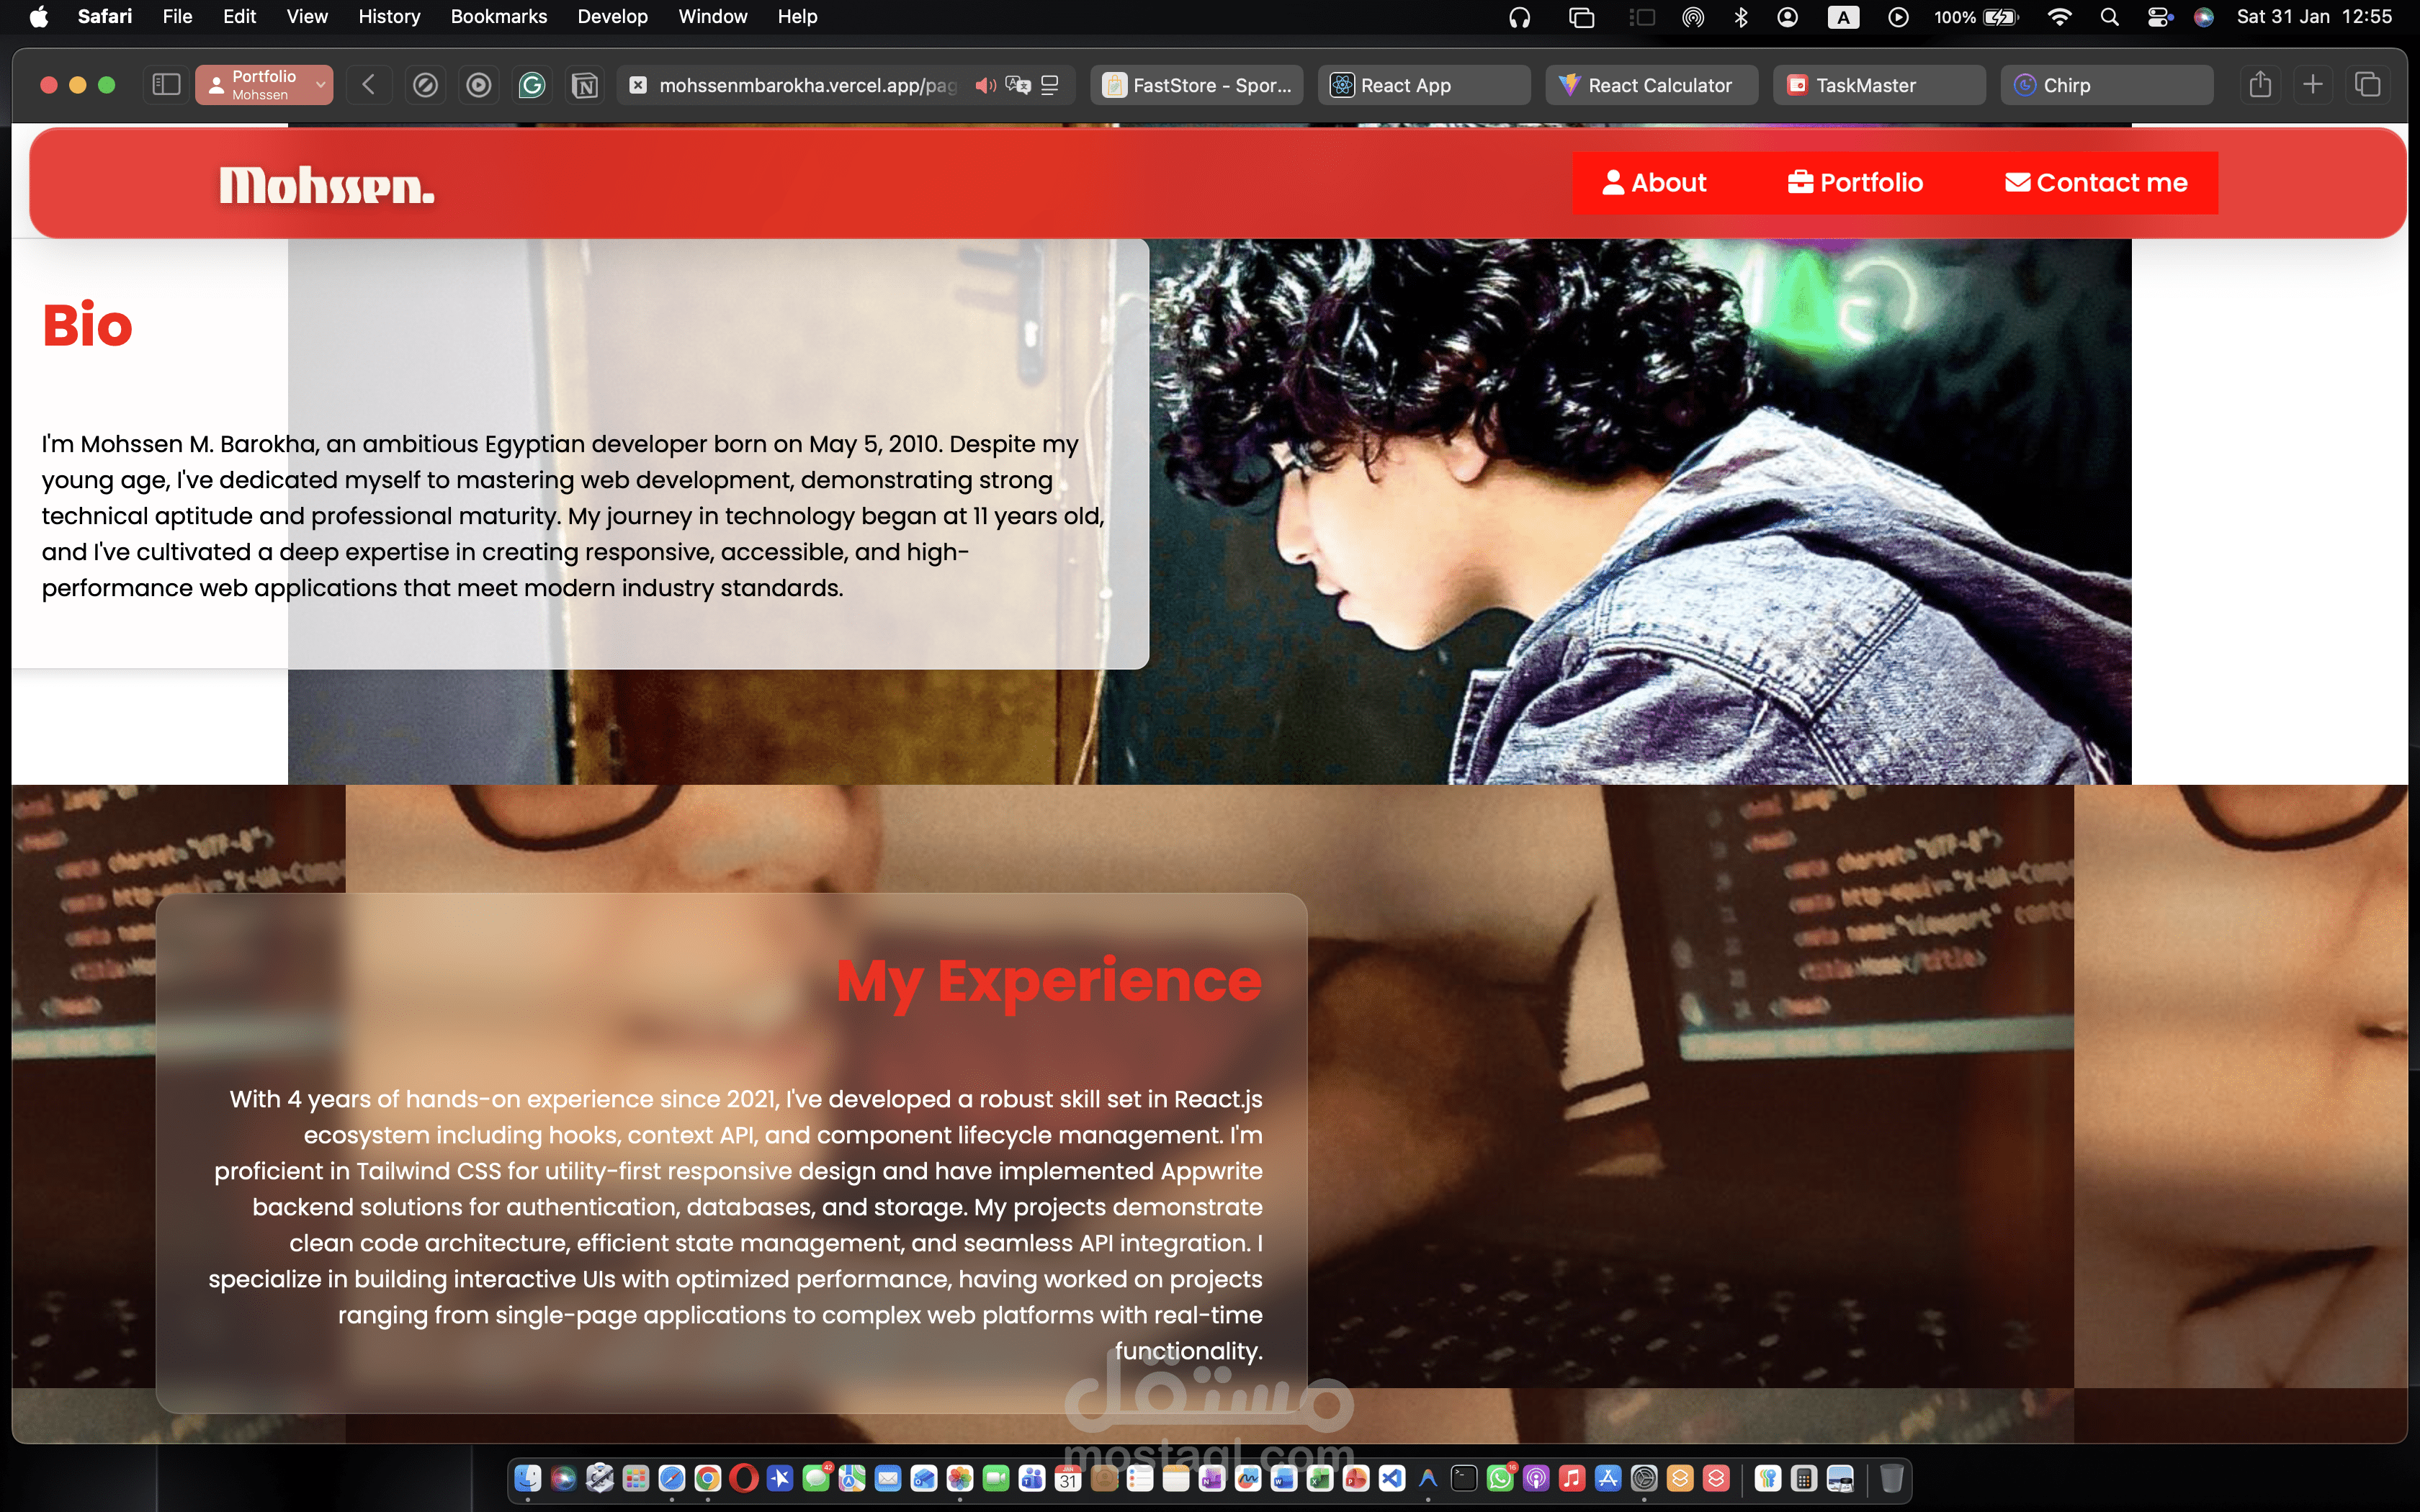2420x1512 pixels.
Task: Switch to the React Calculator tab
Action: [1651, 85]
